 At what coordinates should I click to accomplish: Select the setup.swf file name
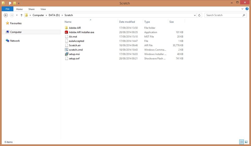click(74, 58)
